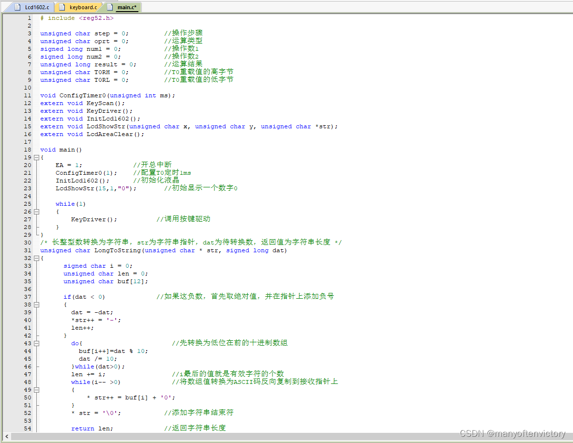Click the LongToString function signature line
The width and height of the screenshot is (573, 443).
[164, 250]
